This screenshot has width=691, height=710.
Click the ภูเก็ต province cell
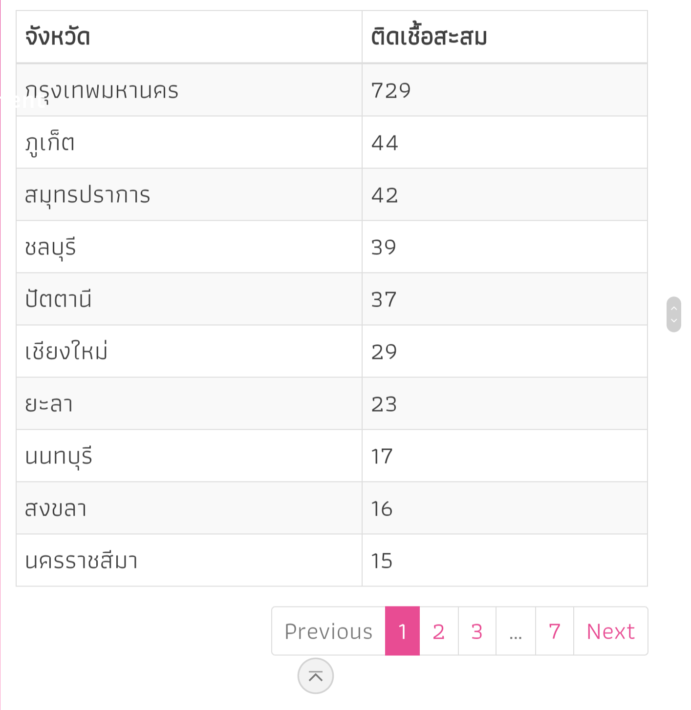(x=50, y=143)
